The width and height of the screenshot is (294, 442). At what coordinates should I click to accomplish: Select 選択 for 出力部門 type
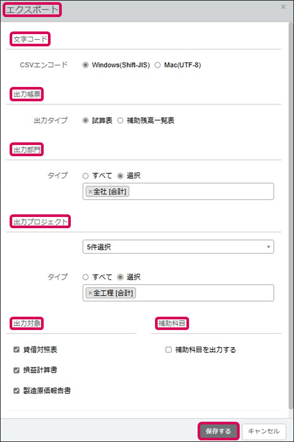120,176
